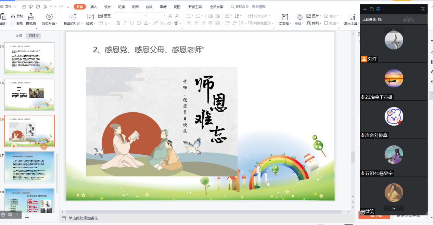Click the Print icon in quick access toolbar
433x225 pixels.
[x=38, y=7]
